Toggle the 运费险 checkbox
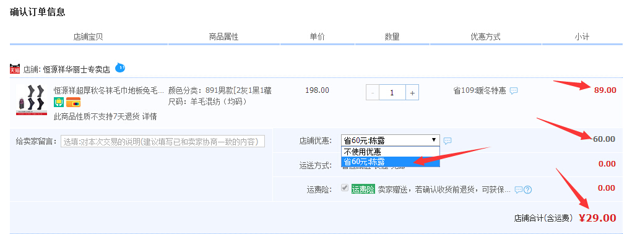 [344, 188]
